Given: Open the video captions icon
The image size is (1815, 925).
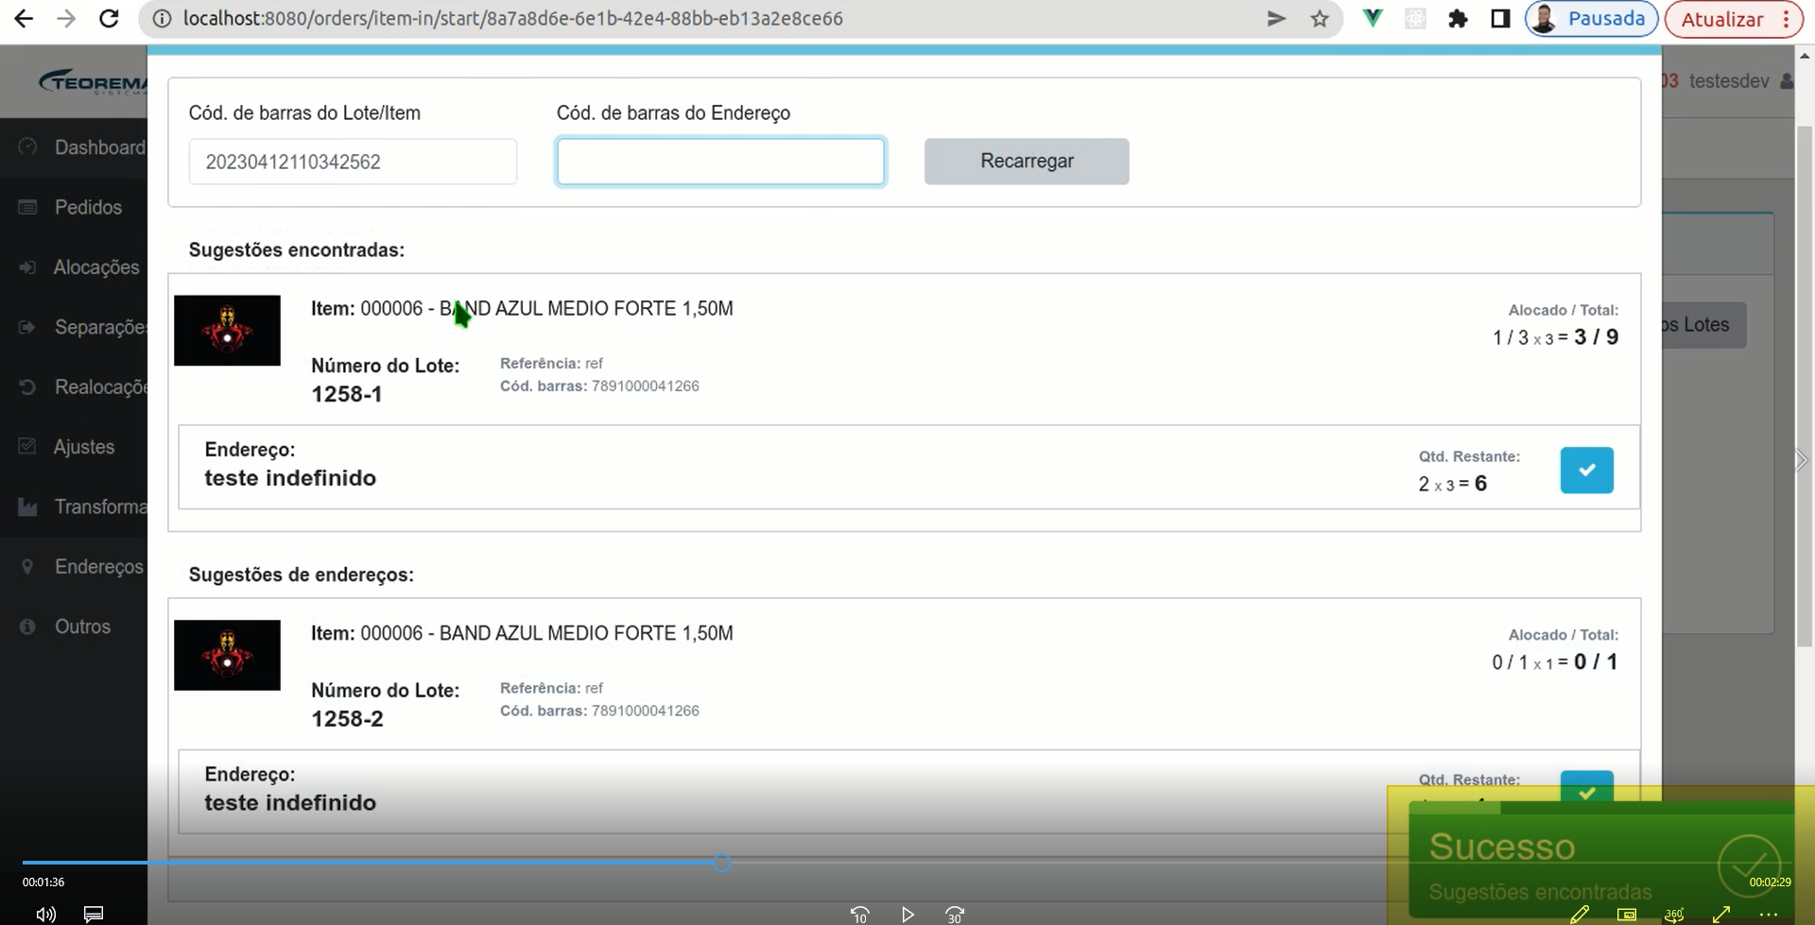Looking at the screenshot, I should point(94,914).
